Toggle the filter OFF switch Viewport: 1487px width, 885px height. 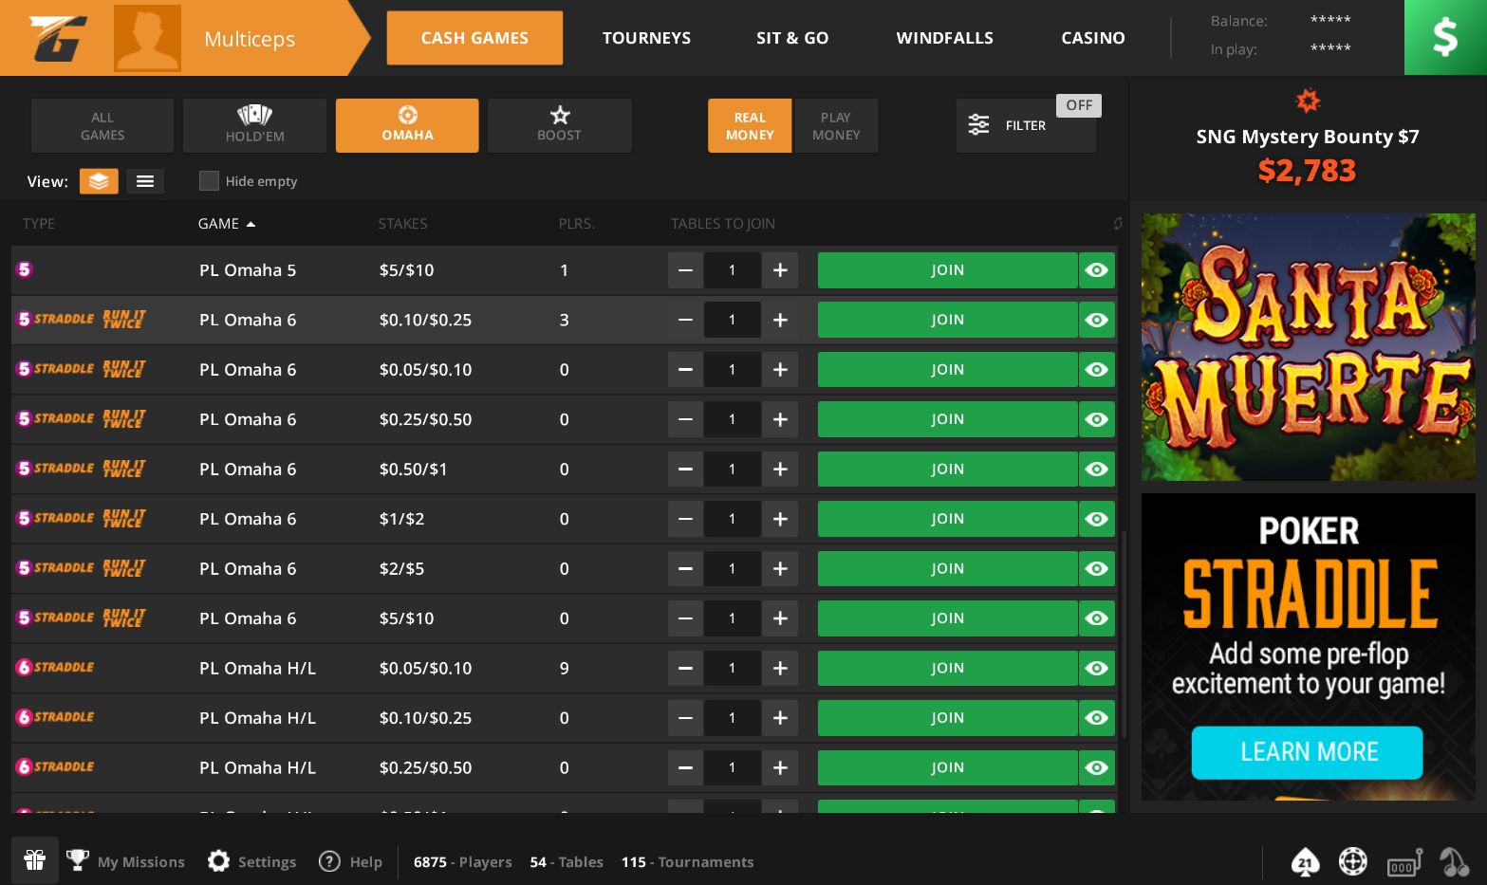1078,105
